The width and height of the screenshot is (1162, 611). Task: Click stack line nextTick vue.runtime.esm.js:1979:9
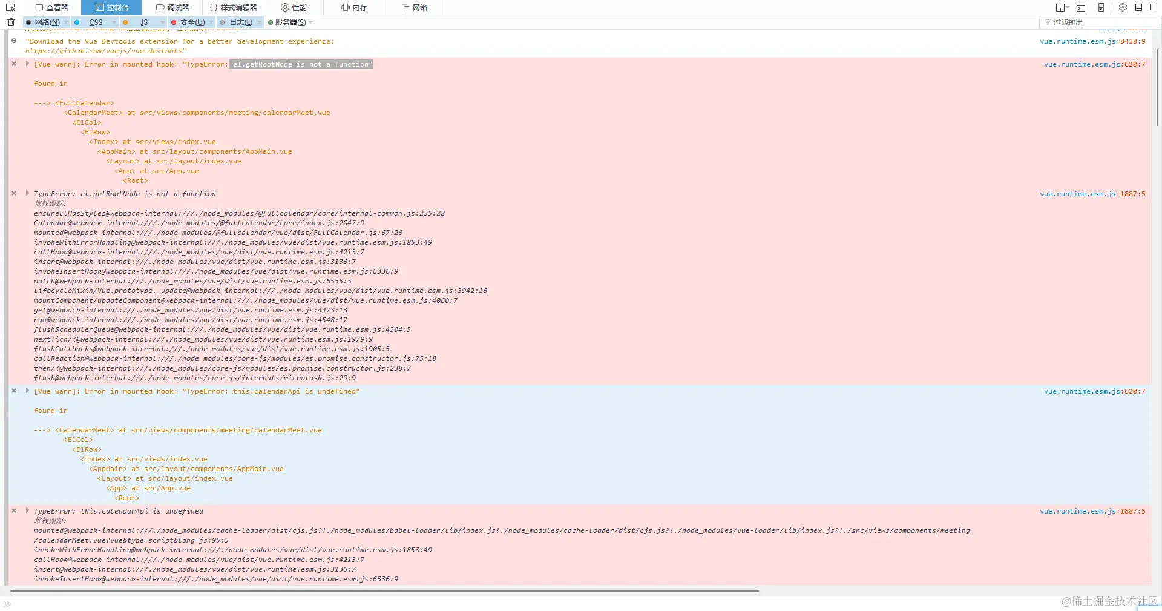tap(203, 339)
